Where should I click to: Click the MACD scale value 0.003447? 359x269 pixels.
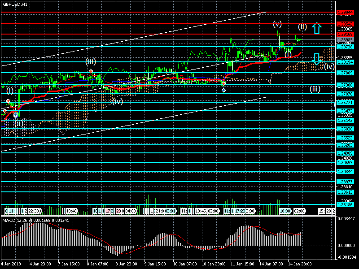pyautogui.click(x=346, y=219)
